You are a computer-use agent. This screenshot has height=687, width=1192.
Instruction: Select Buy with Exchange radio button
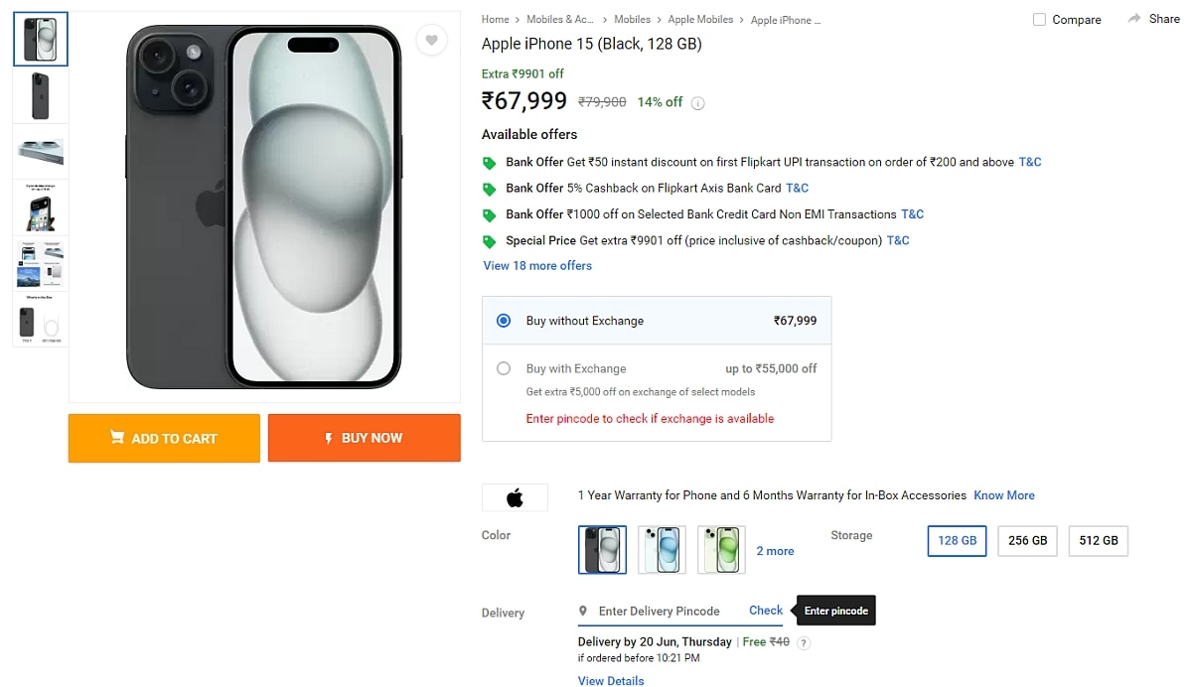click(504, 368)
